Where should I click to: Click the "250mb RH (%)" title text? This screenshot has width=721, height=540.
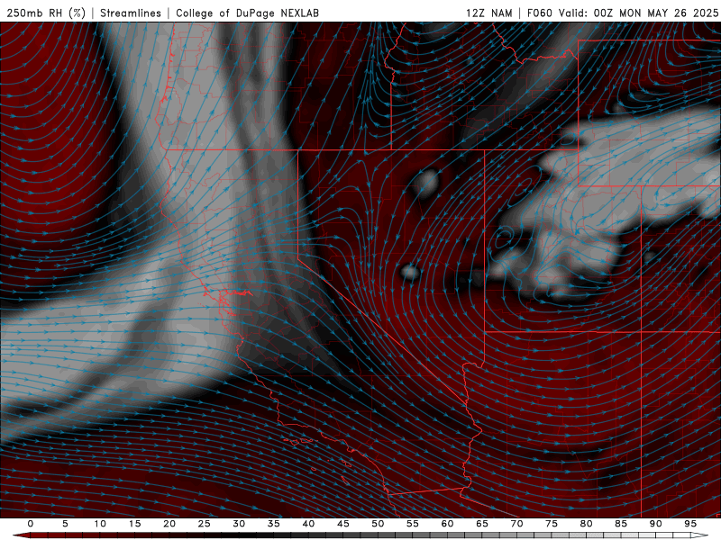pyautogui.click(x=46, y=13)
